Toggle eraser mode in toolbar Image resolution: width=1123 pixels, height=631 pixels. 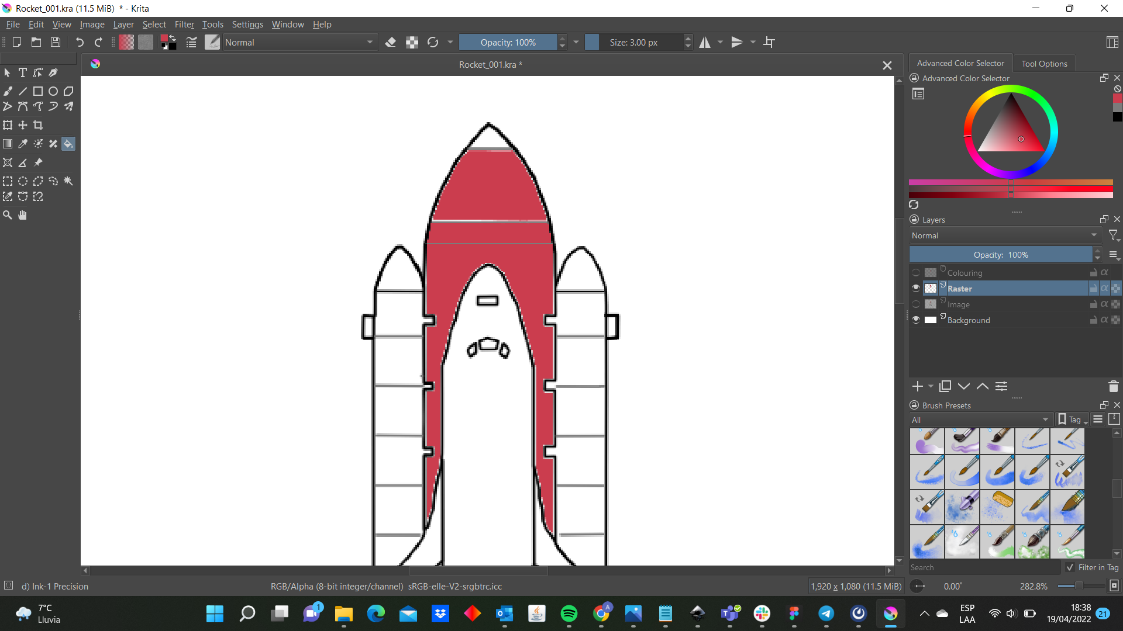[391, 42]
